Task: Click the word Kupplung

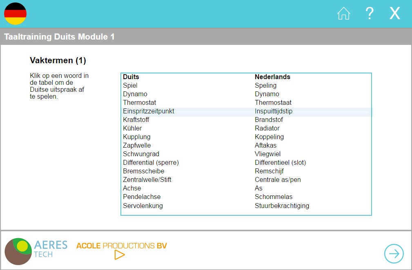Action: pyautogui.click(x=137, y=137)
